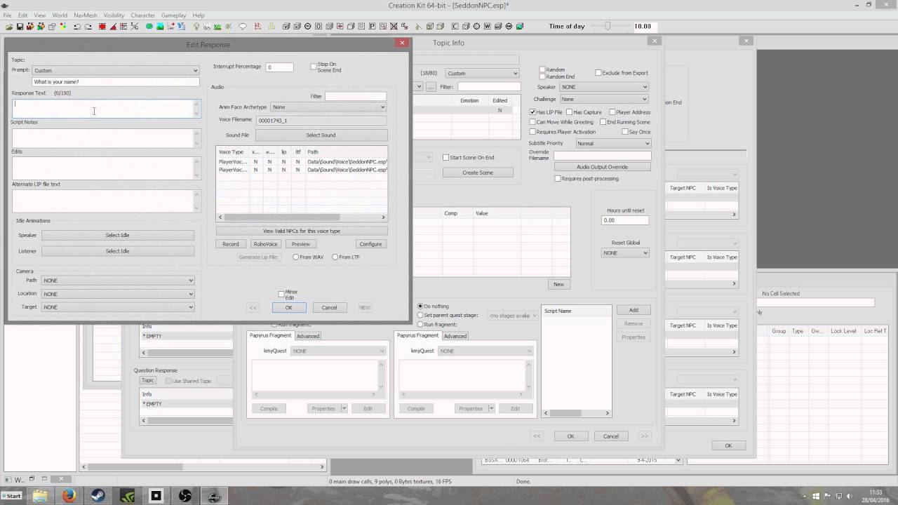Click the RoboVoice button
This screenshot has width=898, height=505.
click(x=265, y=244)
